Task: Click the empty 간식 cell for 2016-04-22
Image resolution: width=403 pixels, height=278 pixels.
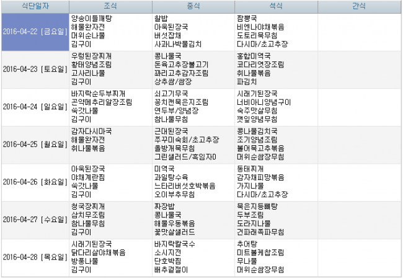Action: 359,32
